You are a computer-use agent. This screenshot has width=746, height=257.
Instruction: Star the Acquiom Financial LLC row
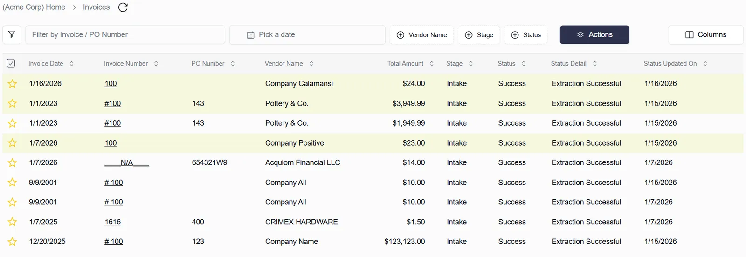13,163
